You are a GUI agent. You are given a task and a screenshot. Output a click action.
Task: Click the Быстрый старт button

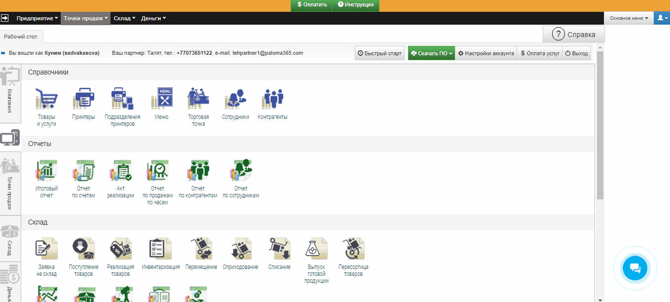pos(379,53)
